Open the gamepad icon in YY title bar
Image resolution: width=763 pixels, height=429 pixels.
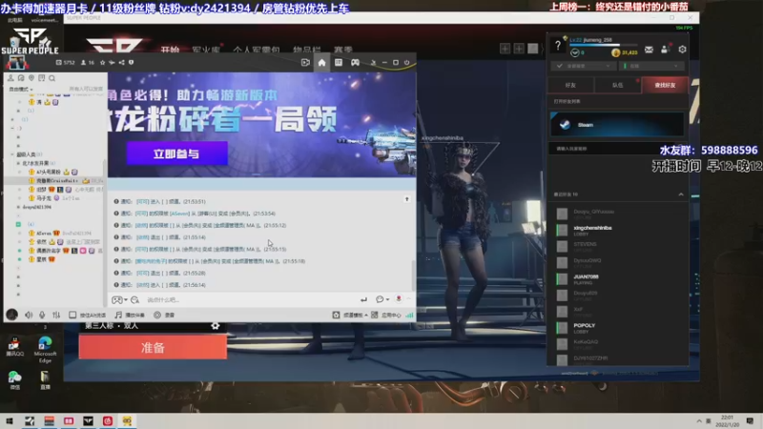355,63
